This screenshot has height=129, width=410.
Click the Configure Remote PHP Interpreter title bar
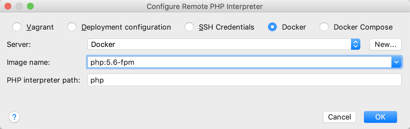(205, 6)
